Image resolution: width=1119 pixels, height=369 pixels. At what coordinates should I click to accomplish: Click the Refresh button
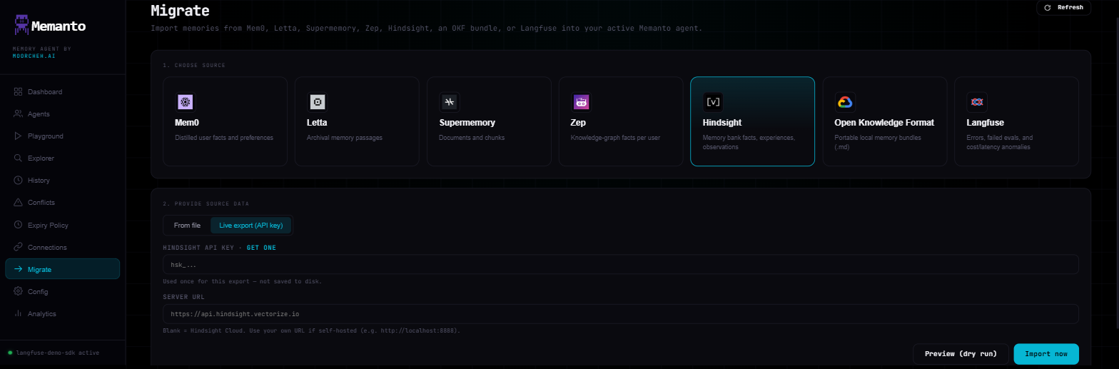[x=1063, y=7]
